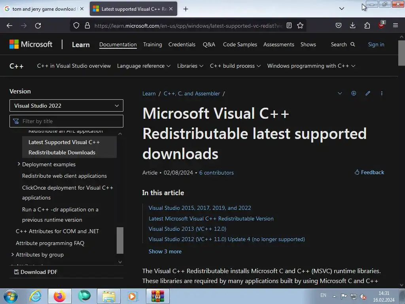
Task: Bookmark this page with star icon
Action: (300, 25)
